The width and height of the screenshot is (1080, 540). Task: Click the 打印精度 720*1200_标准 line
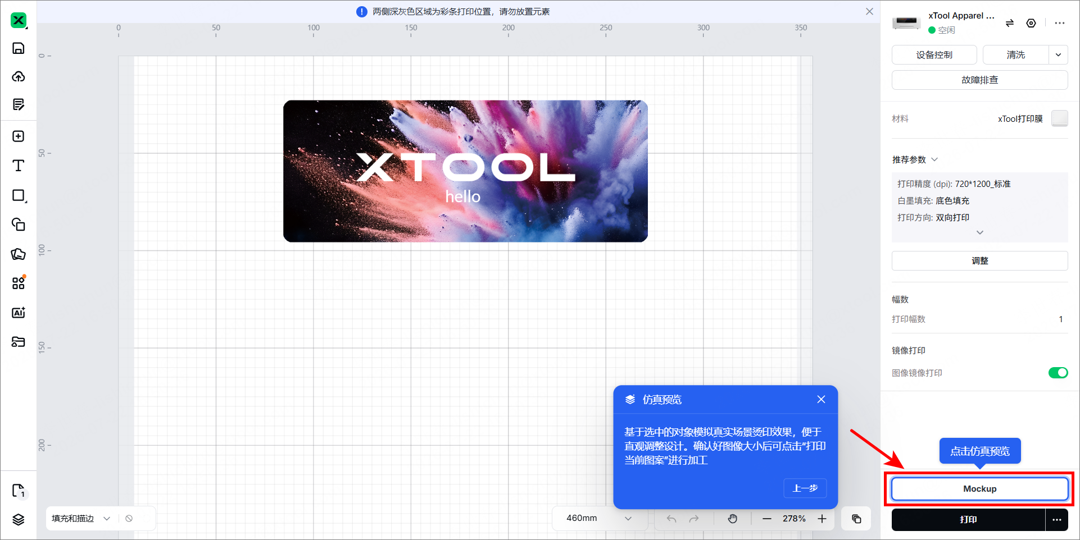[x=954, y=184]
